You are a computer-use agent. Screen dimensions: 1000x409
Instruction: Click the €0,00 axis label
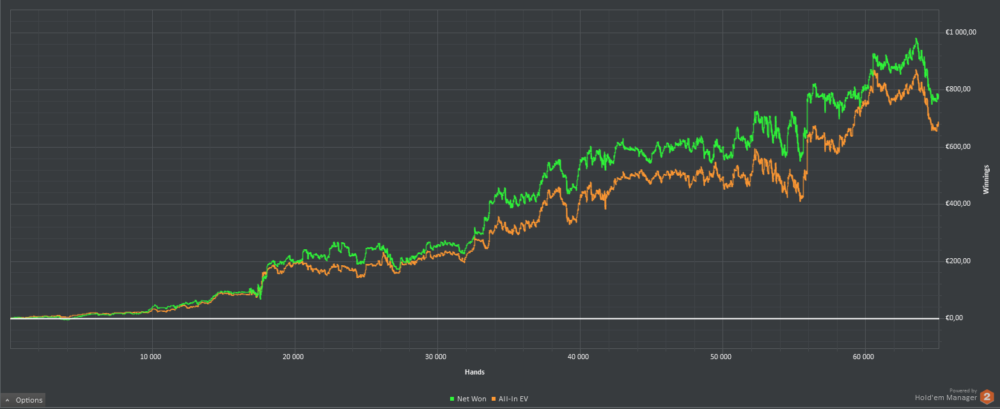pos(954,318)
